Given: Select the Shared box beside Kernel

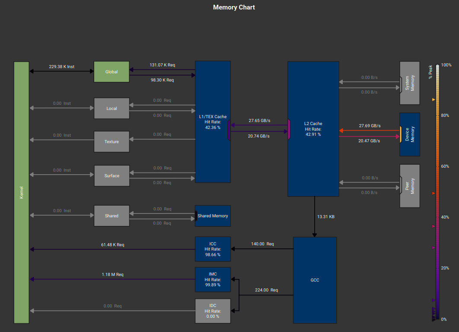Looking at the screenshot, I should [x=112, y=216].
